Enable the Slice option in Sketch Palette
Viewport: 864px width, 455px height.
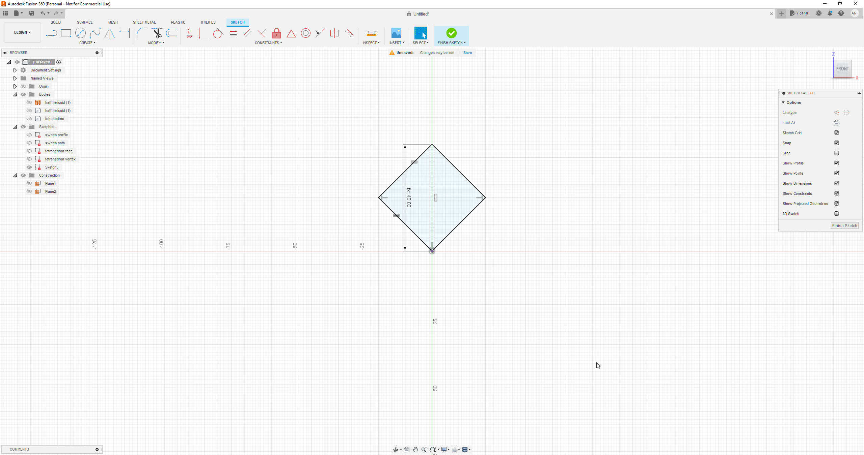tap(837, 153)
